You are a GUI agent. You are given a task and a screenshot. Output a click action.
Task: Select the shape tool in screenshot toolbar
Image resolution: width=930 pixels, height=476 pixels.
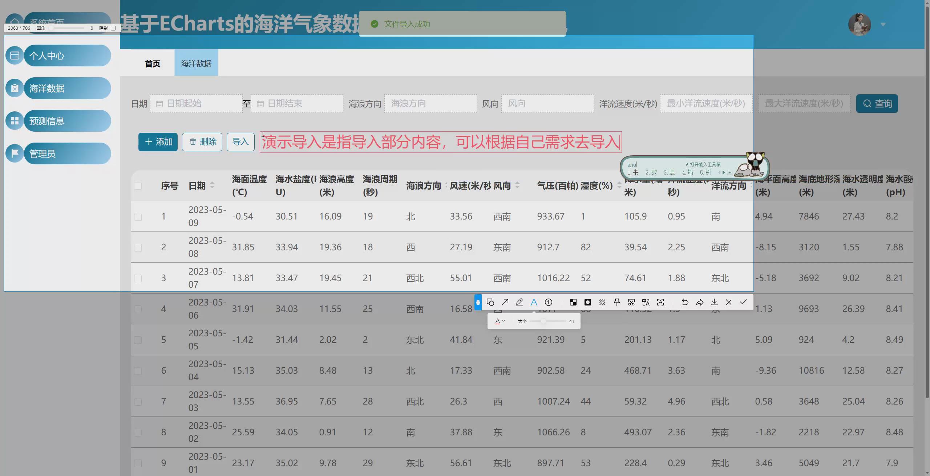[x=490, y=302]
